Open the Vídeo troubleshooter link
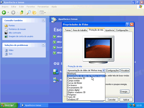The image size is (144, 108). point(11,50)
